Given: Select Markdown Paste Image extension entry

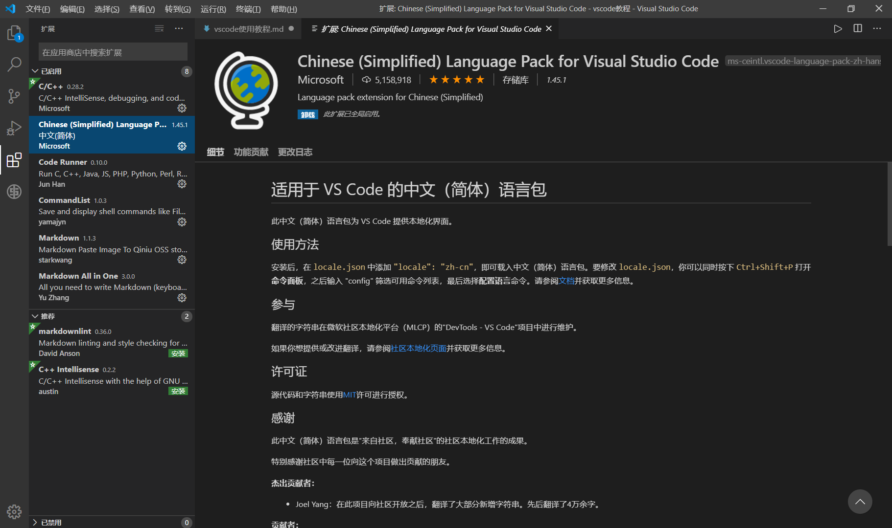Looking at the screenshot, I should pos(112,248).
